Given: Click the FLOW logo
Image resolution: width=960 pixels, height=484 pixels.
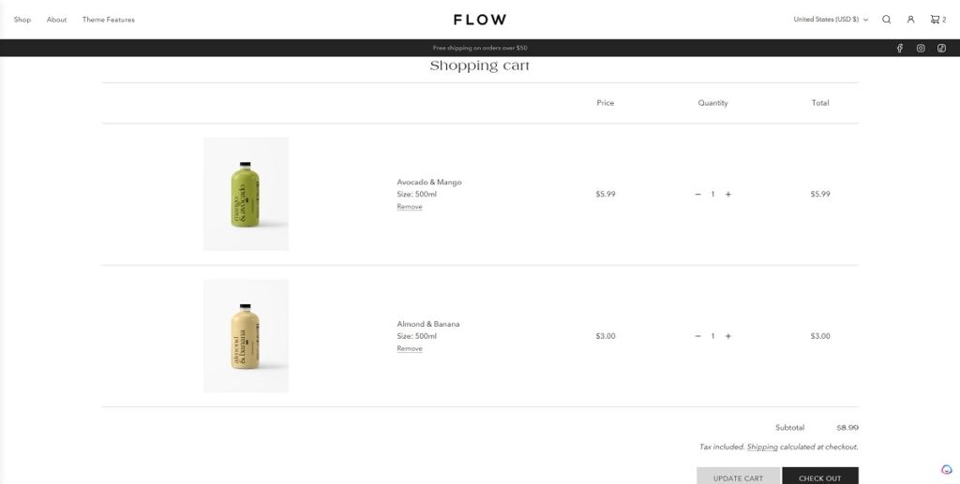Looking at the screenshot, I should (480, 20).
